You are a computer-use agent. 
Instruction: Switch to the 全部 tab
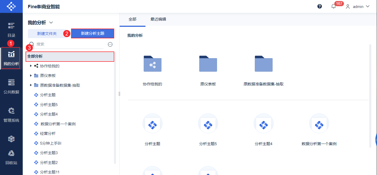(x=133, y=19)
